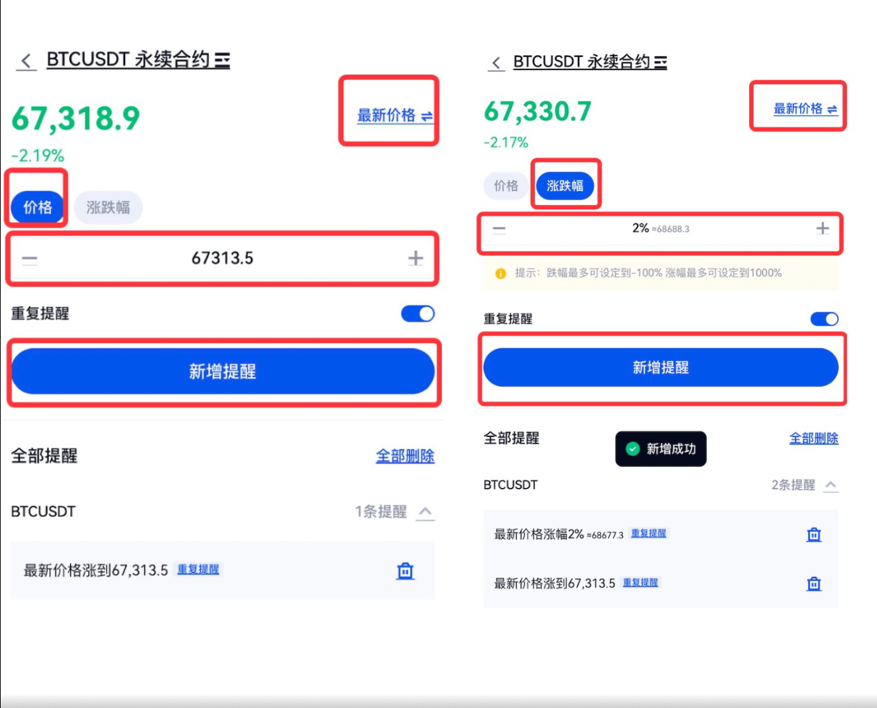Decrease the 67313.5 price with minus button
877x708 pixels.
[30, 259]
